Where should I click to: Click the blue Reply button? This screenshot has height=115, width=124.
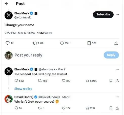pyautogui.click(x=111, y=55)
